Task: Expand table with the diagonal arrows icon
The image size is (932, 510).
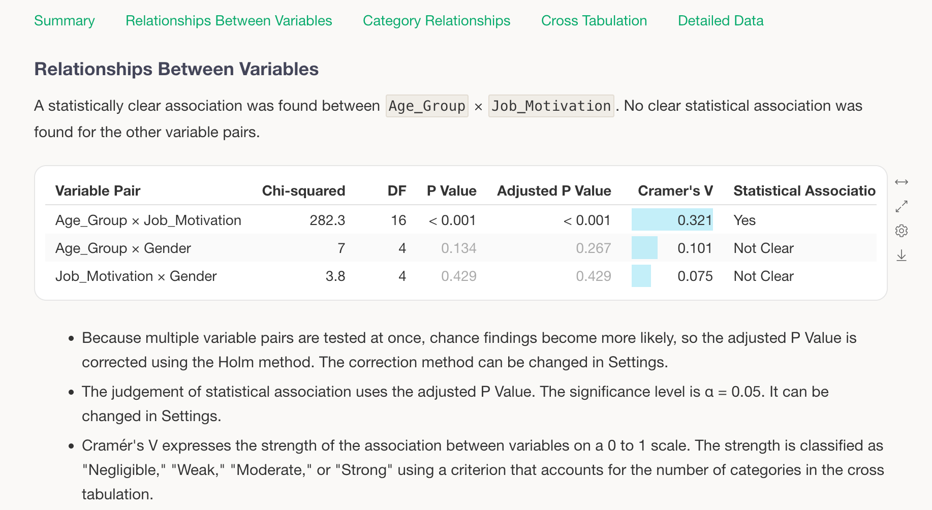Action: click(902, 206)
